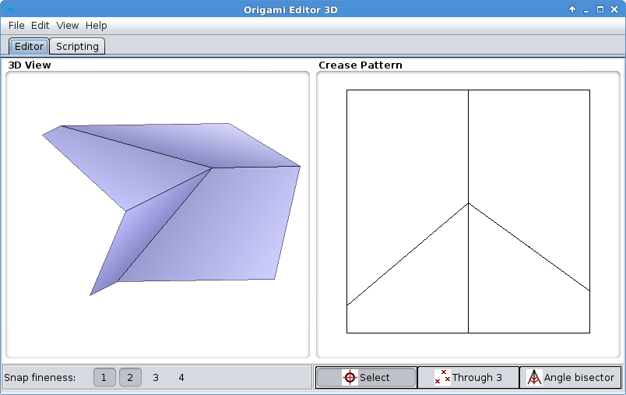Switch to the Editor tab
This screenshot has width=626, height=395.
[x=30, y=46]
